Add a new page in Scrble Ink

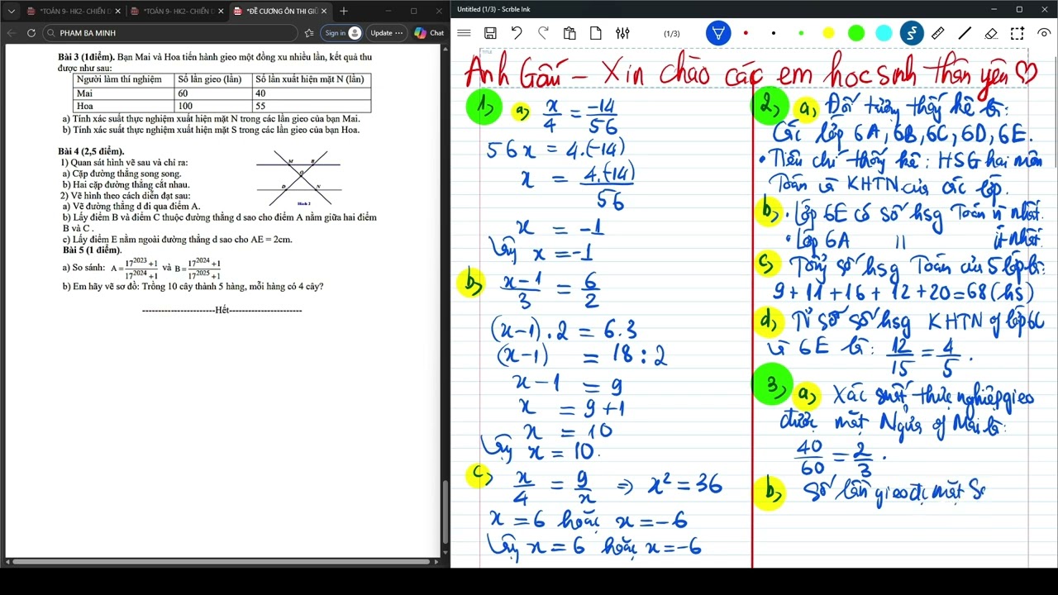pos(596,33)
